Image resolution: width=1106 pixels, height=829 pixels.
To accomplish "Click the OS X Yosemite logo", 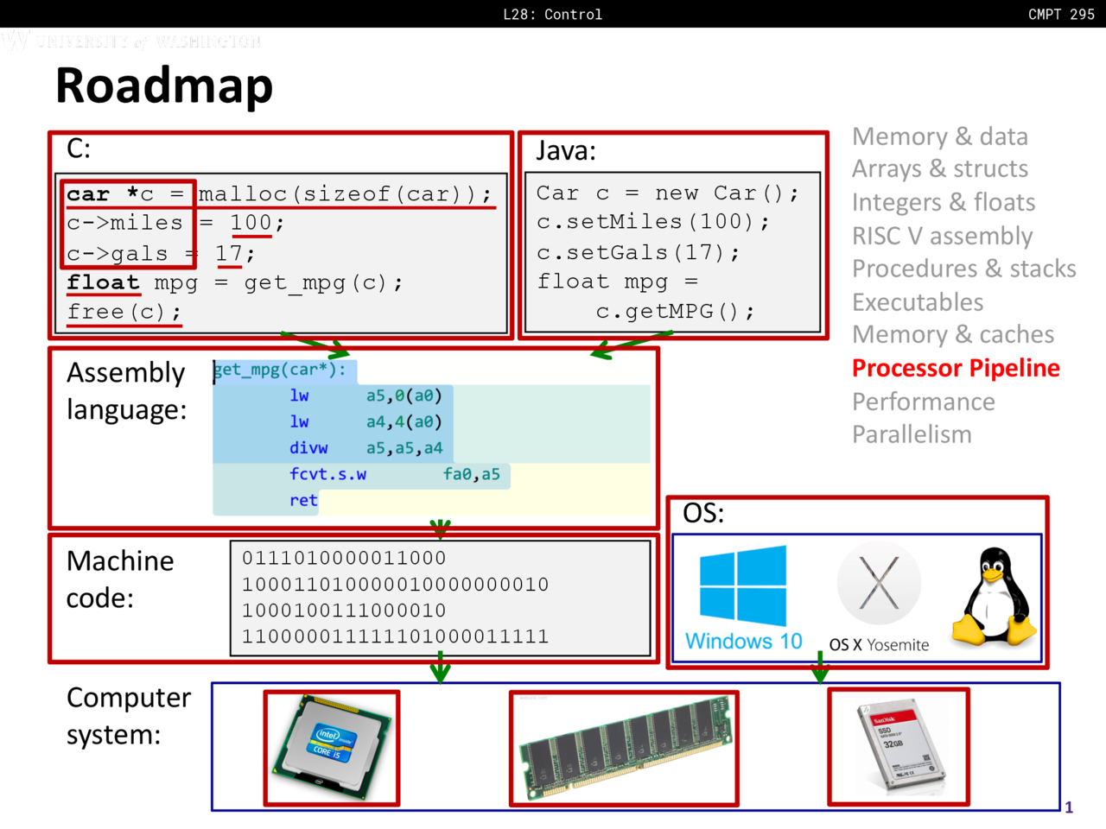I will (879, 584).
